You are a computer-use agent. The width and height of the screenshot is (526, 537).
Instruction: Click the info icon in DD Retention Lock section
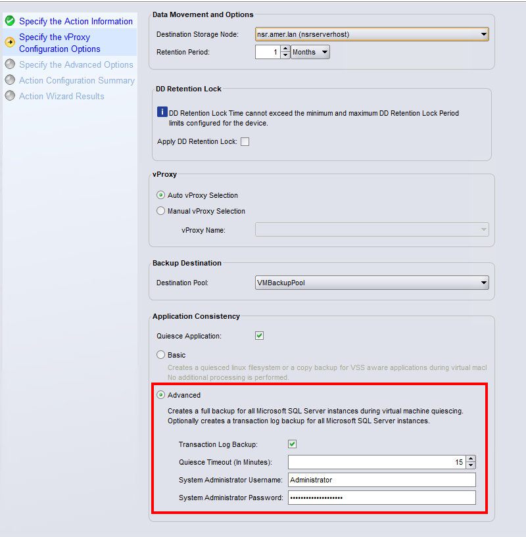[x=162, y=112]
